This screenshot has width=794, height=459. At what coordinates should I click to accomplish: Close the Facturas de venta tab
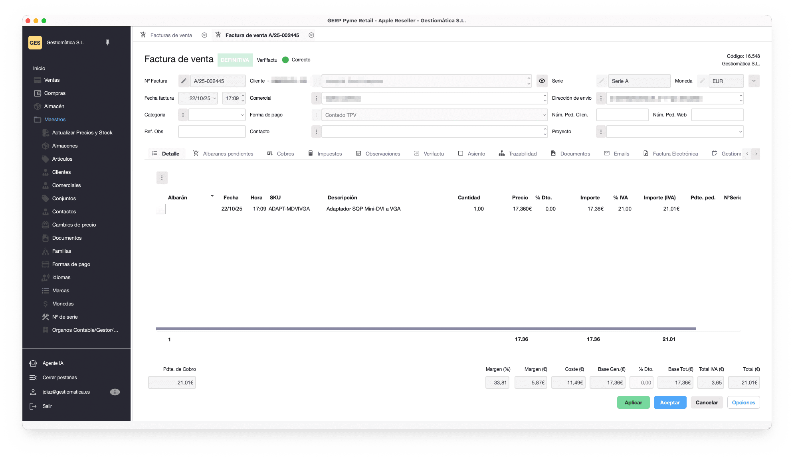click(x=204, y=35)
